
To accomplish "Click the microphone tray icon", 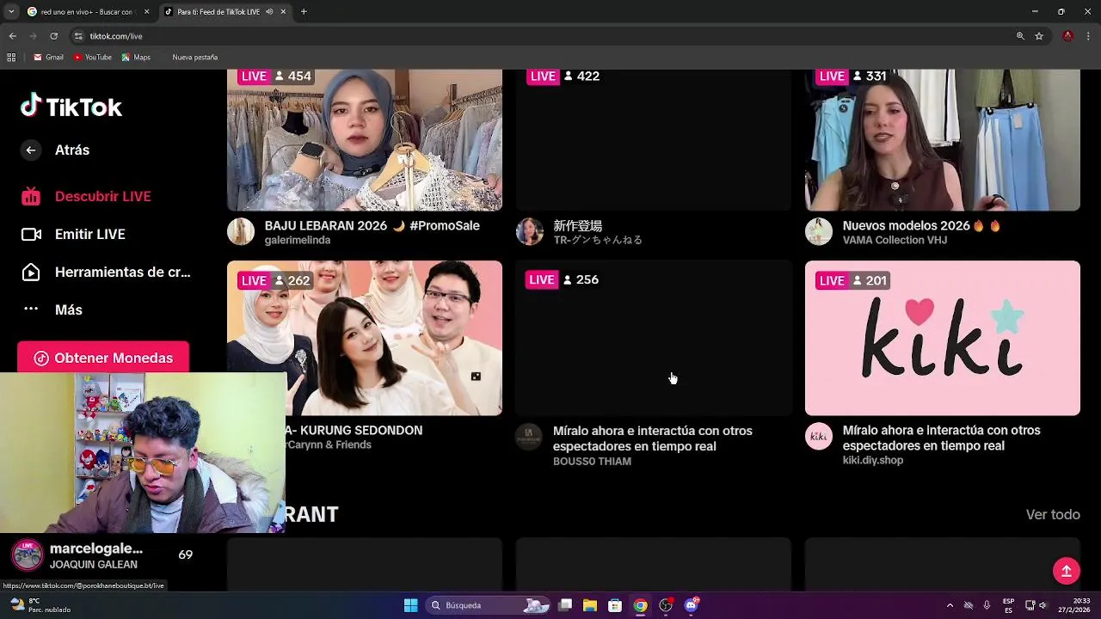I will (x=987, y=605).
